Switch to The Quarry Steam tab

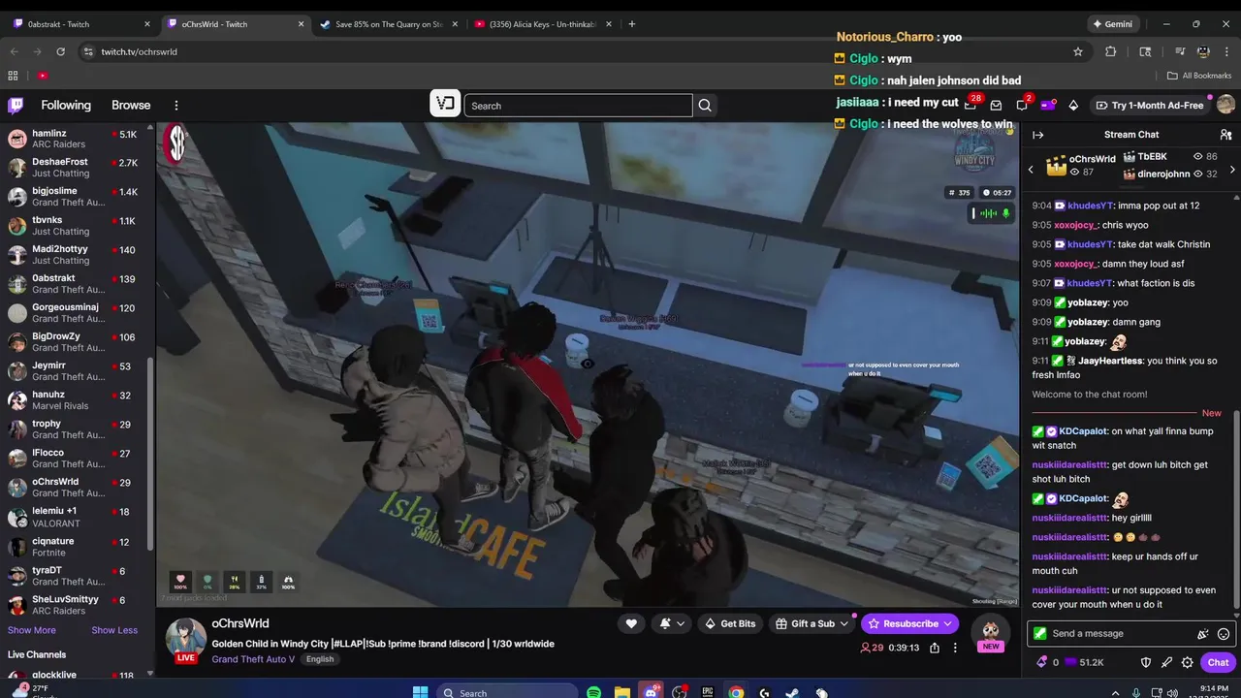point(388,24)
